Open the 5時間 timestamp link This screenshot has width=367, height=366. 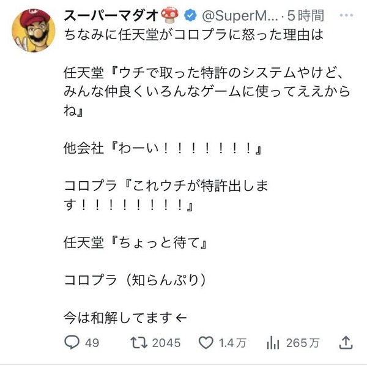pos(306,16)
